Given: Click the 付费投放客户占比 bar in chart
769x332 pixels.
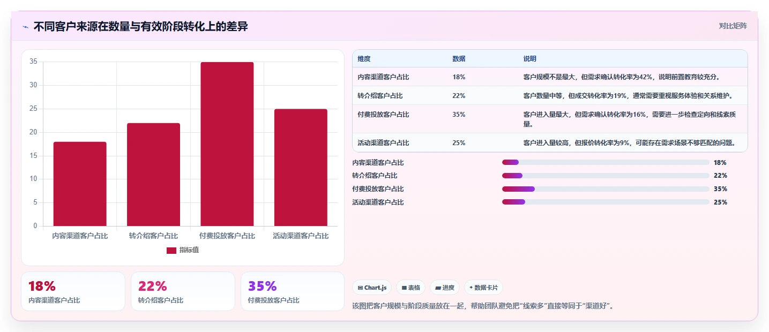Looking at the screenshot, I should (x=227, y=144).
